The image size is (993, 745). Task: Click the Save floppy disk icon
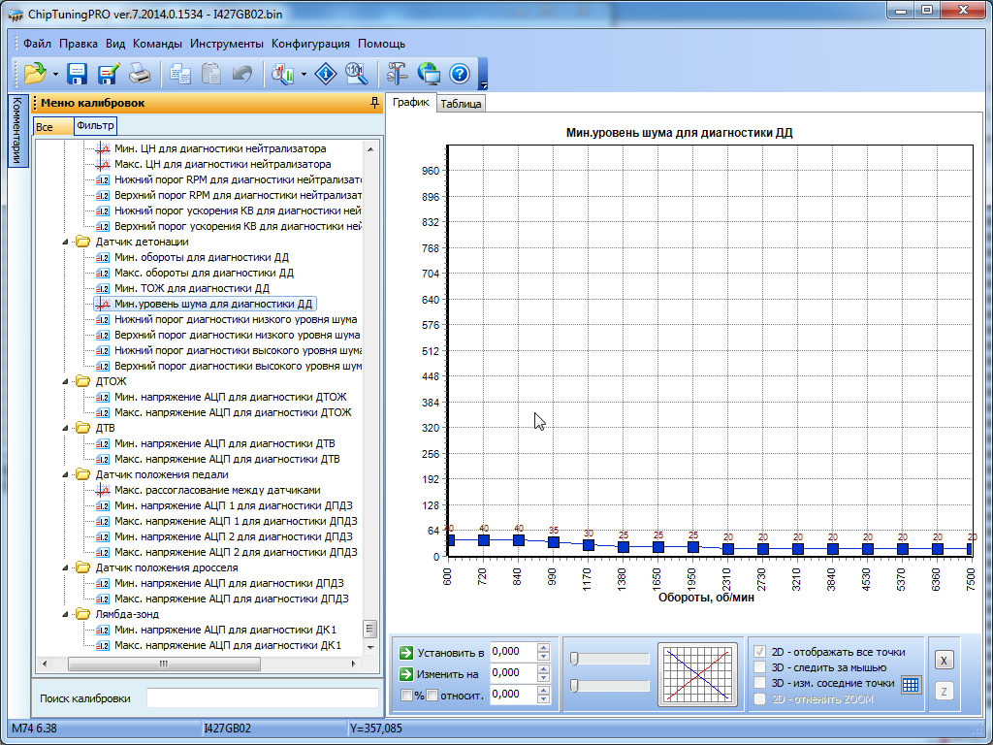pos(78,74)
